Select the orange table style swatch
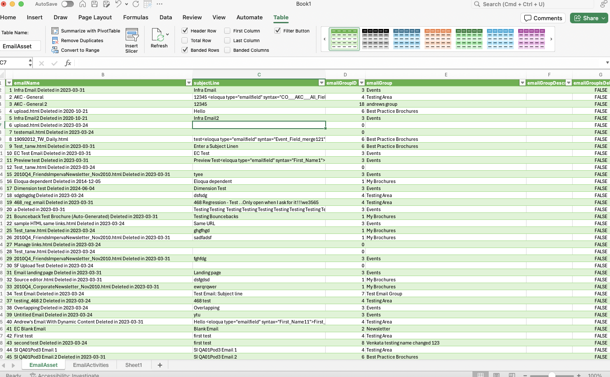610x377 pixels. coord(438,39)
